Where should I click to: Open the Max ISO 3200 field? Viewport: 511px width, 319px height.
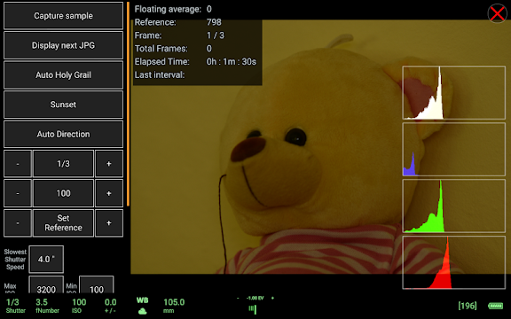click(x=46, y=284)
